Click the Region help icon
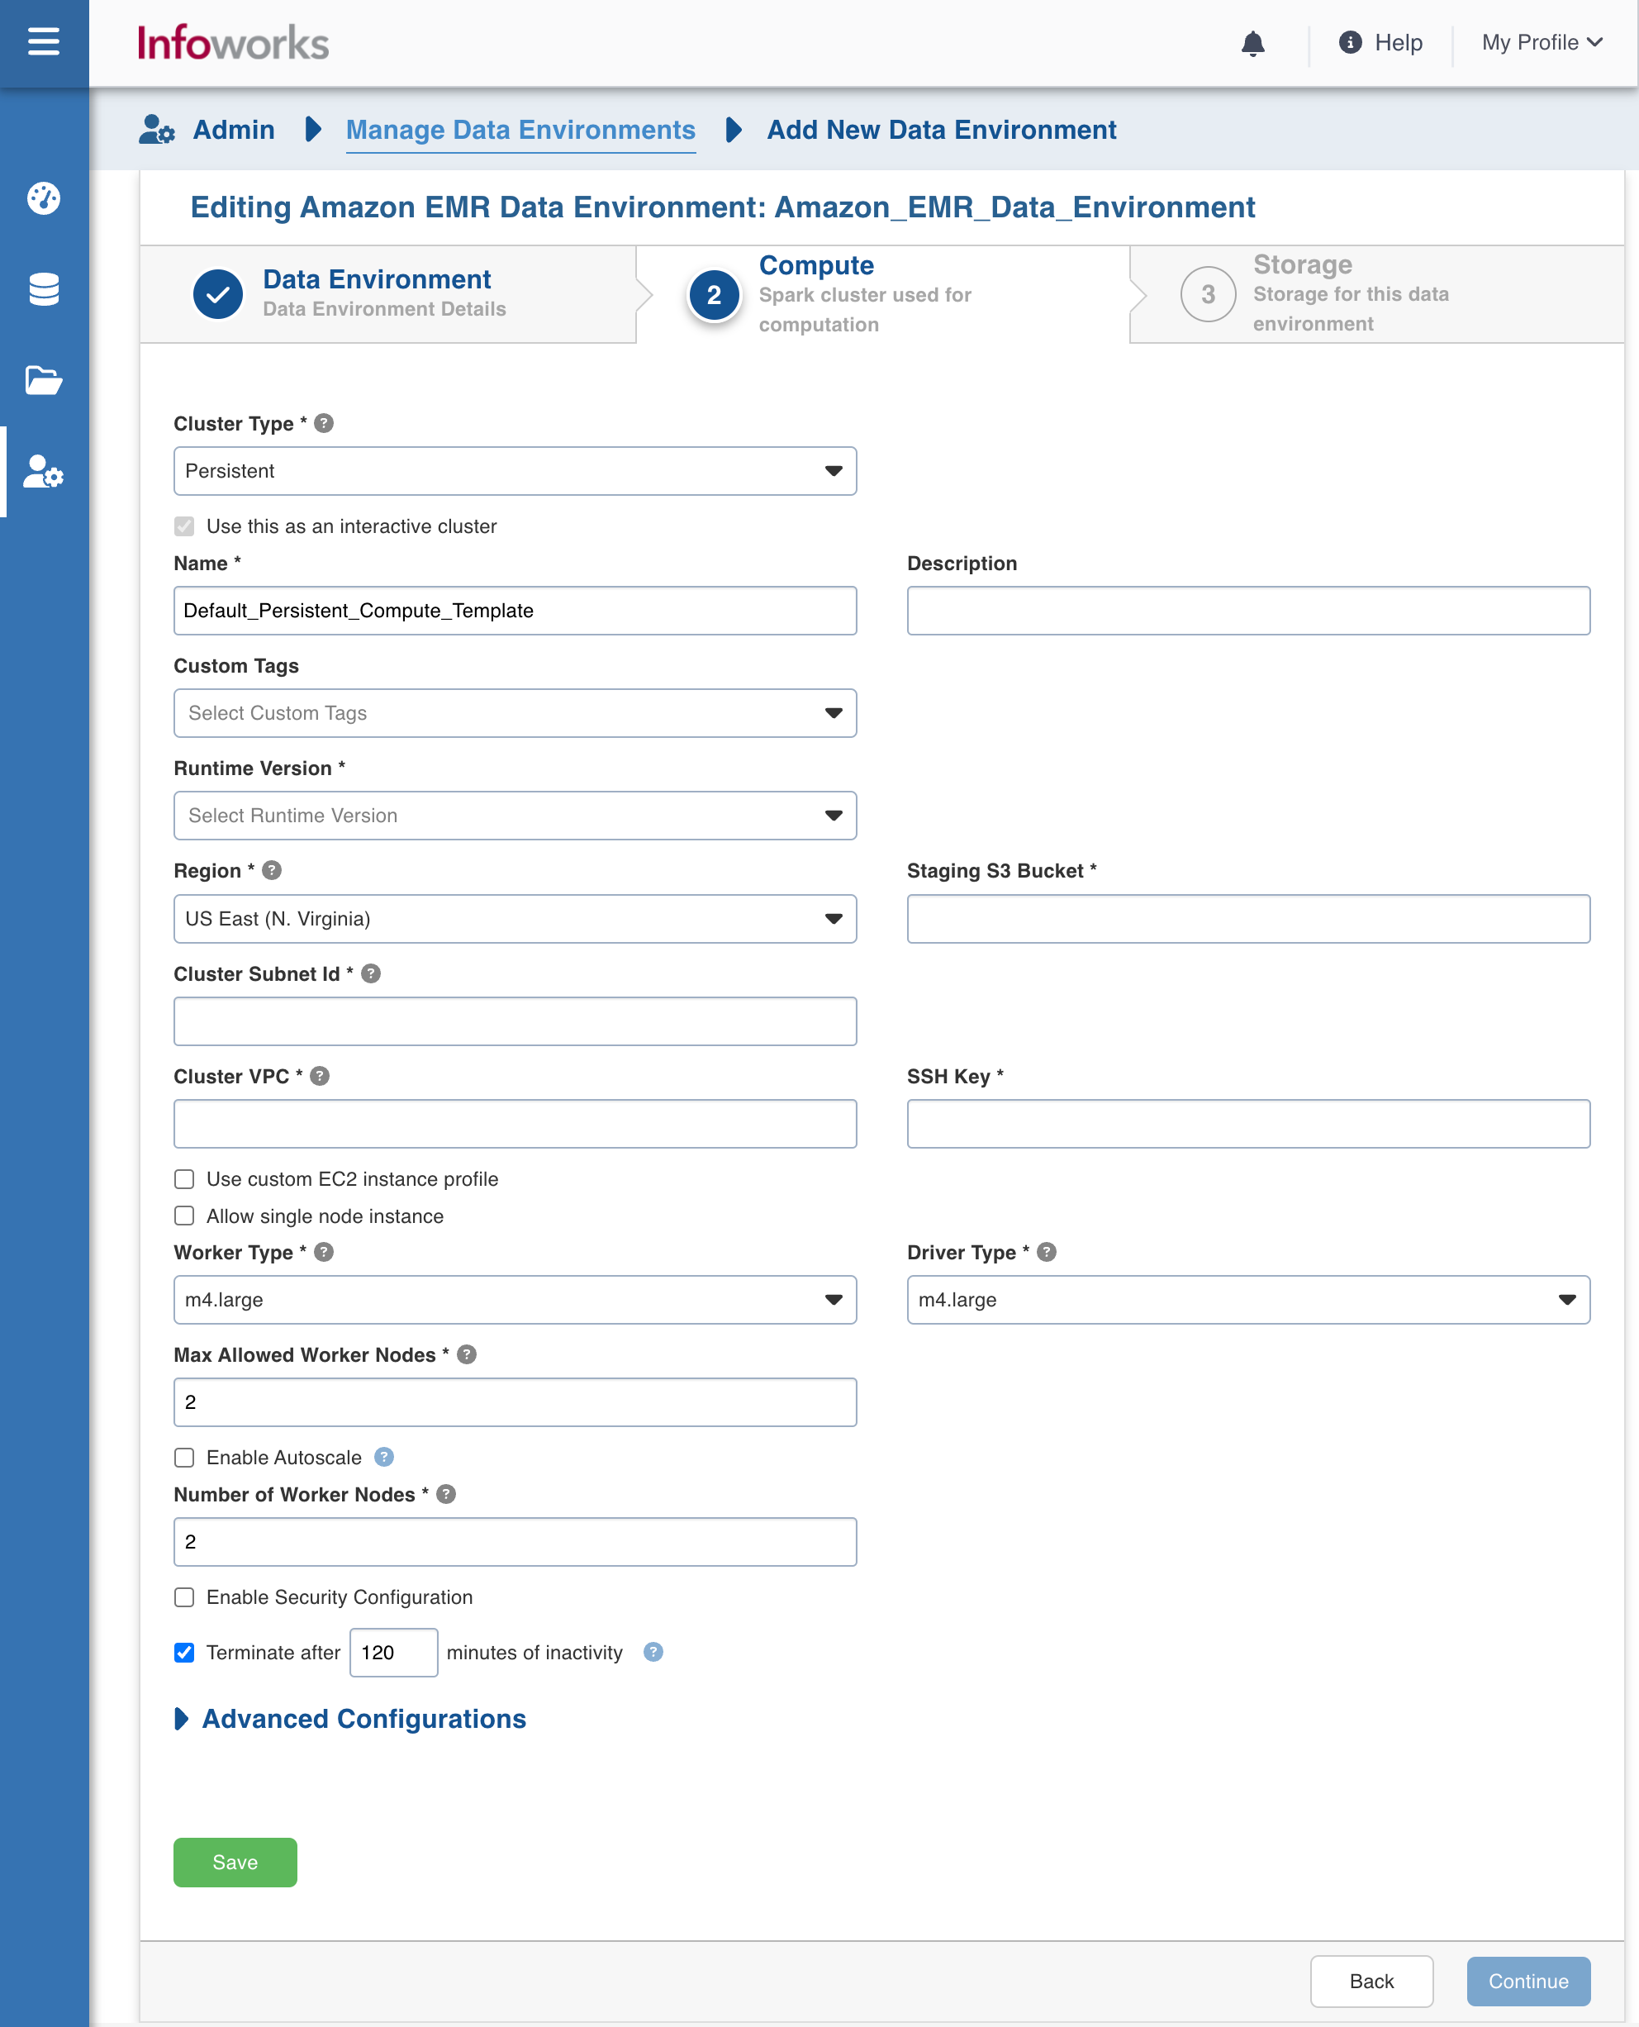The width and height of the screenshot is (1639, 2027). 272,870
